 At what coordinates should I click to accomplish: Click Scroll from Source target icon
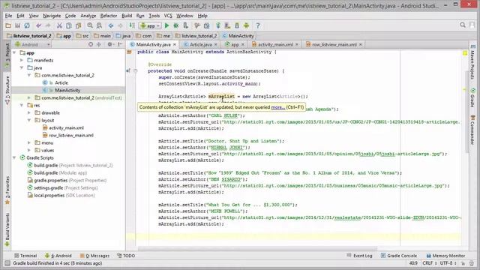91,44
